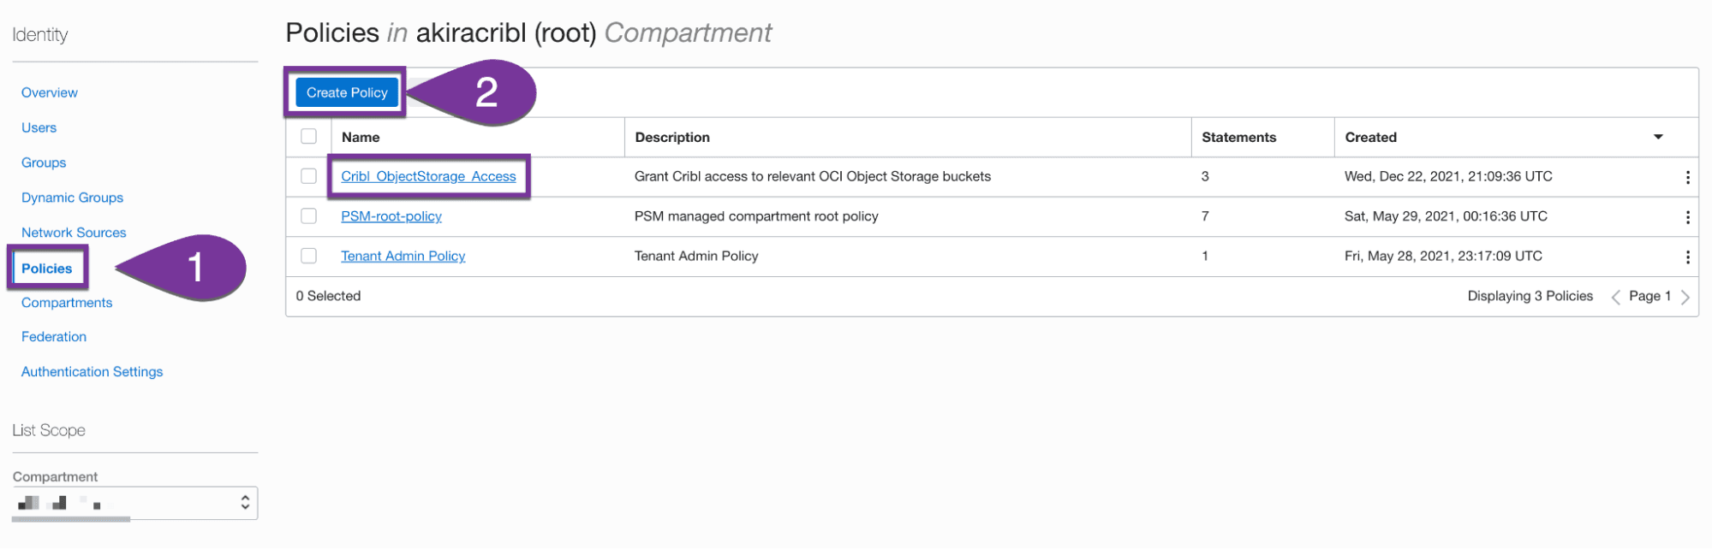Open Cribl_ObjectStorage_Access policy link
Viewport: 1712px width, 549px height.
(x=428, y=176)
